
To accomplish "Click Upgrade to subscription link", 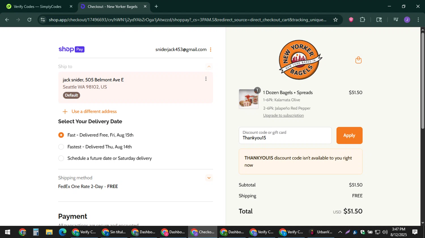I will [x=283, y=115].
